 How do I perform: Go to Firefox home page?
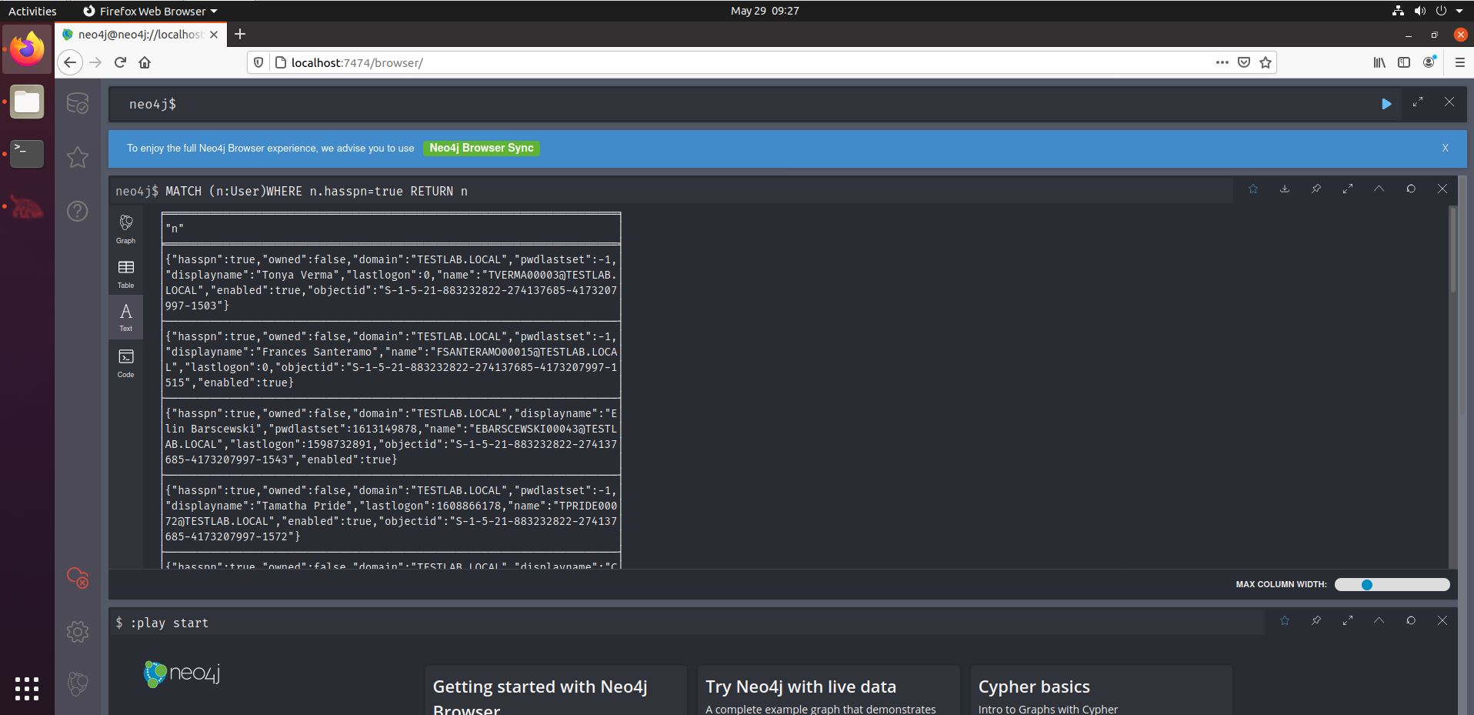[145, 62]
